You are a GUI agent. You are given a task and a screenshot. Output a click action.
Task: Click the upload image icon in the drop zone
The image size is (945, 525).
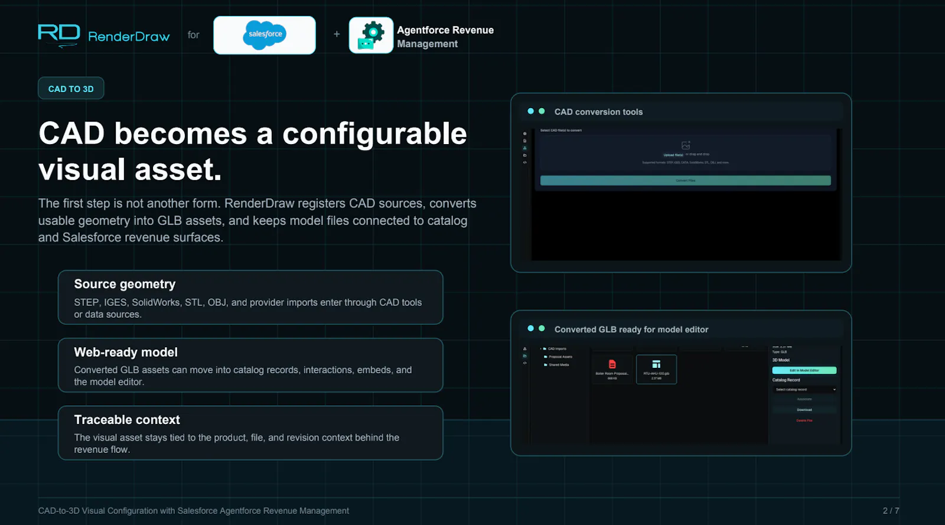coord(686,145)
